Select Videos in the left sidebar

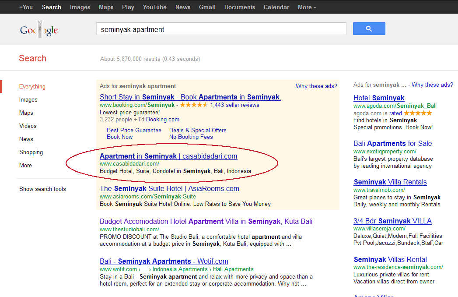(28, 126)
